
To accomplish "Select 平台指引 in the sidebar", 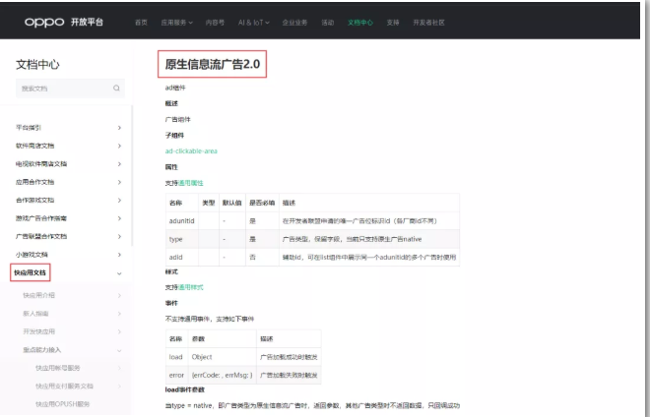I will (x=29, y=128).
